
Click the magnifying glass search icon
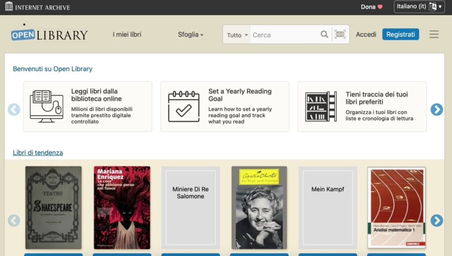pyautogui.click(x=324, y=35)
